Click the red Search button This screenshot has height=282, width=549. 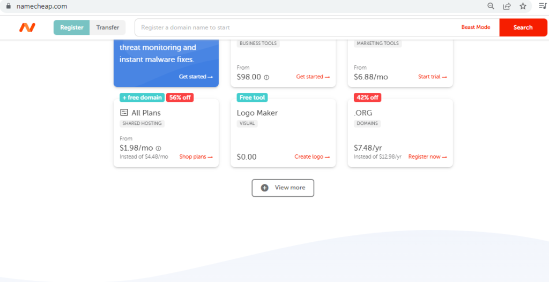(x=523, y=27)
